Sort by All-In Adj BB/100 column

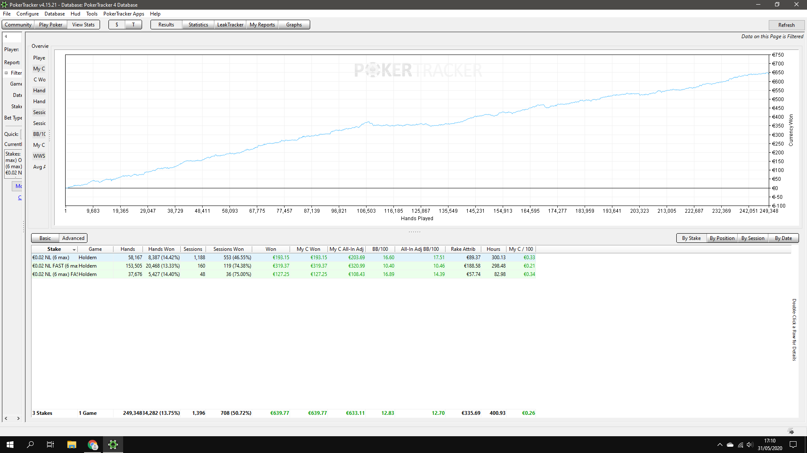pyautogui.click(x=419, y=249)
